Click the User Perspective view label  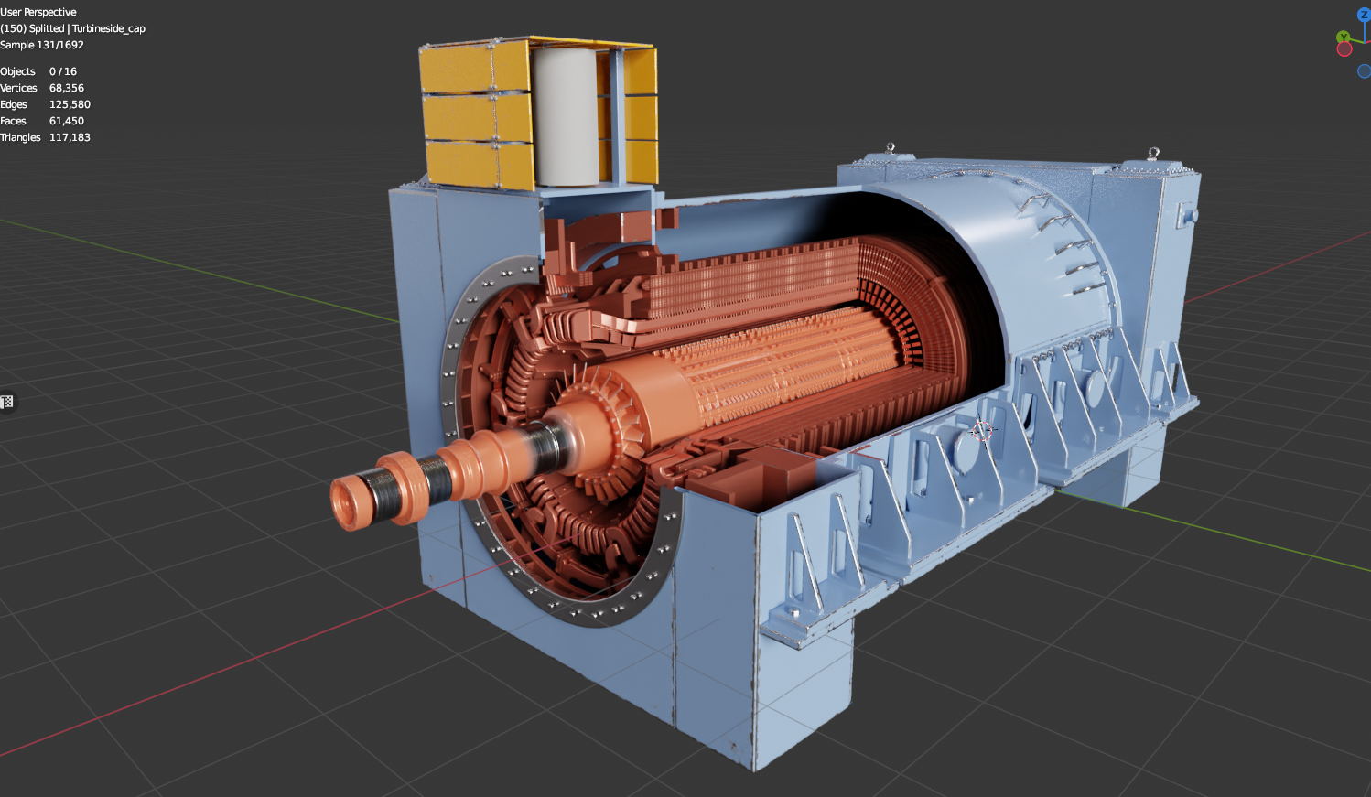(38, 12)
